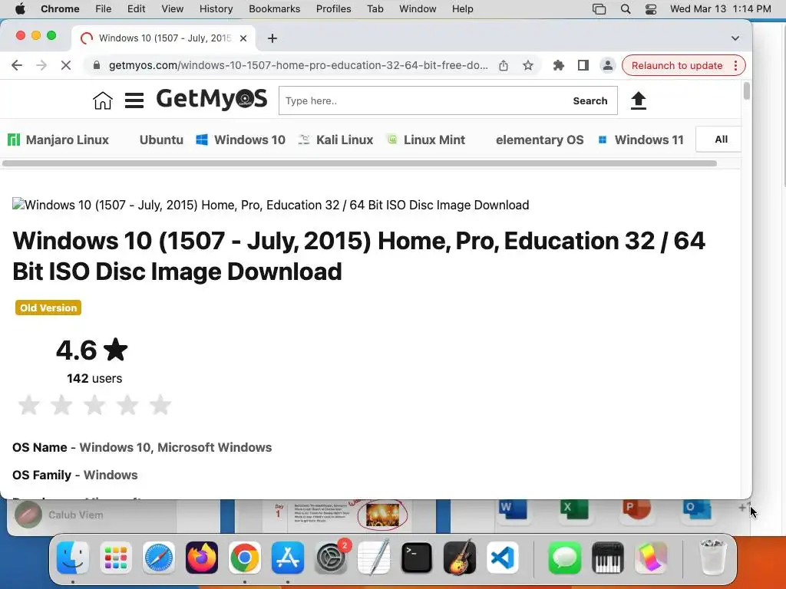Click the Chrome back arrow
The width and height of the screenshot is (786, 589).
[x=17, y=65]
